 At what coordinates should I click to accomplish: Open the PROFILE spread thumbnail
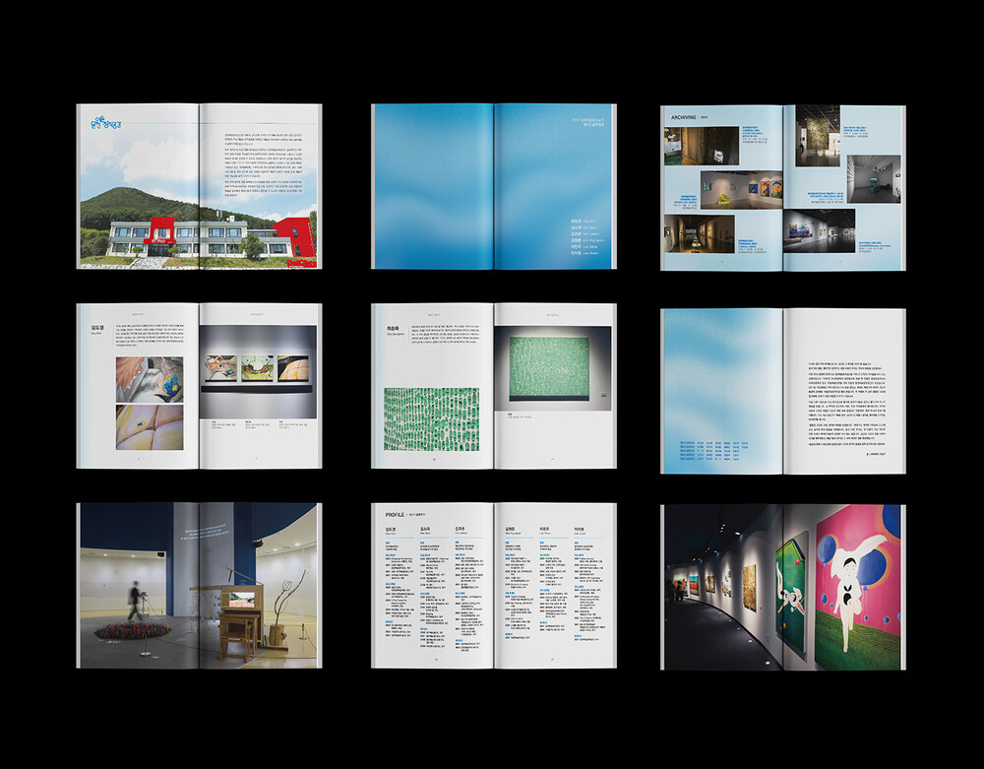coord(493,586)
